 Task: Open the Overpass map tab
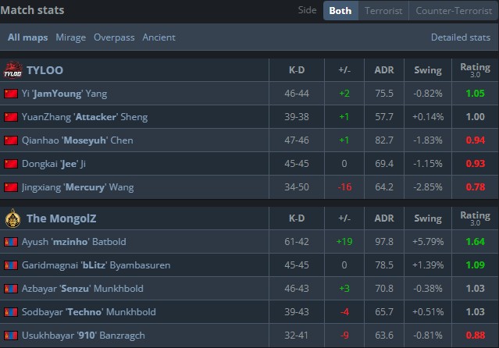point(114,37)
